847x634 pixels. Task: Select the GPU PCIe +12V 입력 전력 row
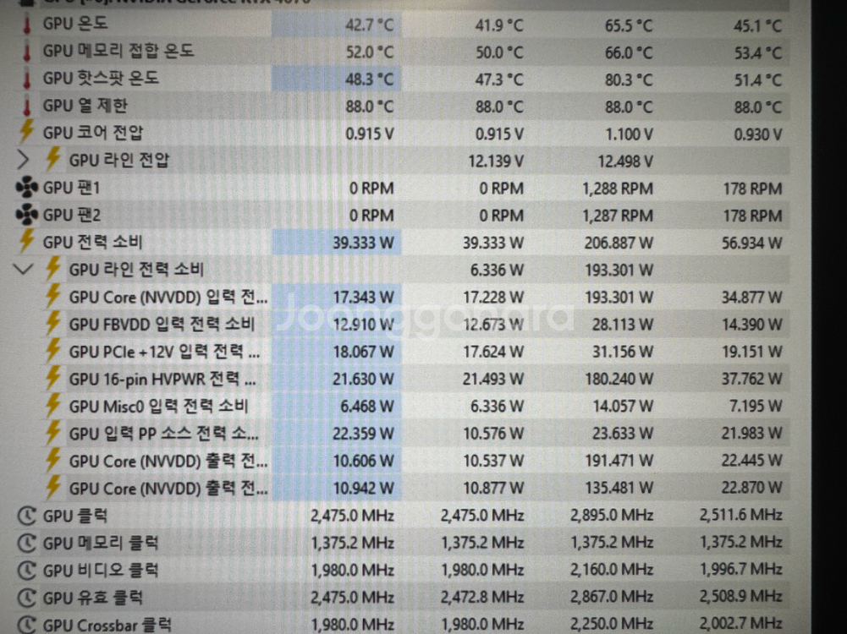164,352
